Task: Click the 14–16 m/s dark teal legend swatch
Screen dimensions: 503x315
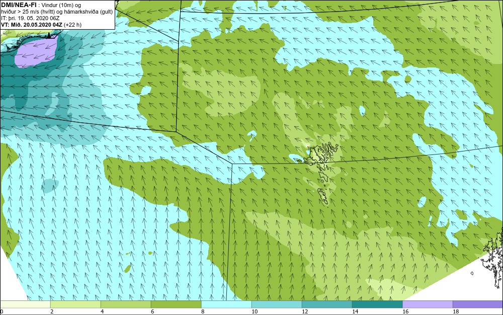Action: 377,304
